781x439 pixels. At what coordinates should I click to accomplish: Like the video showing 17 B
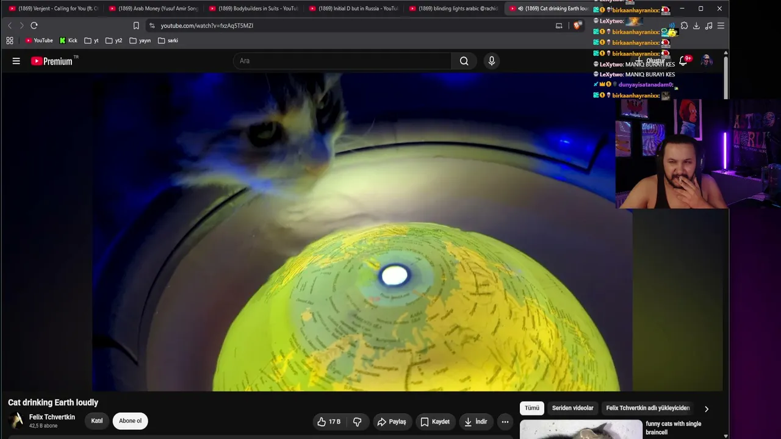pyautogui.click(x=329, y=421)
